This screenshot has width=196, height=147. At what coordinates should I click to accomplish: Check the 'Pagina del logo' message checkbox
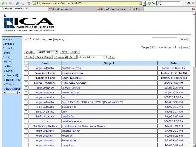[x=26, y=73]
